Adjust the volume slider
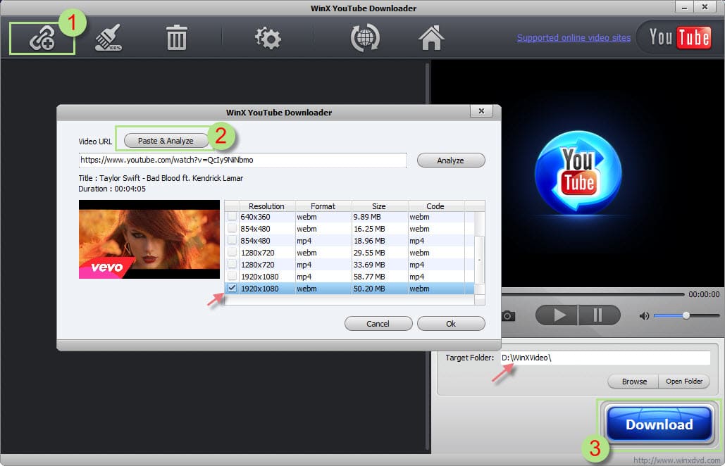The image size is (725, 466). point(687,315)
